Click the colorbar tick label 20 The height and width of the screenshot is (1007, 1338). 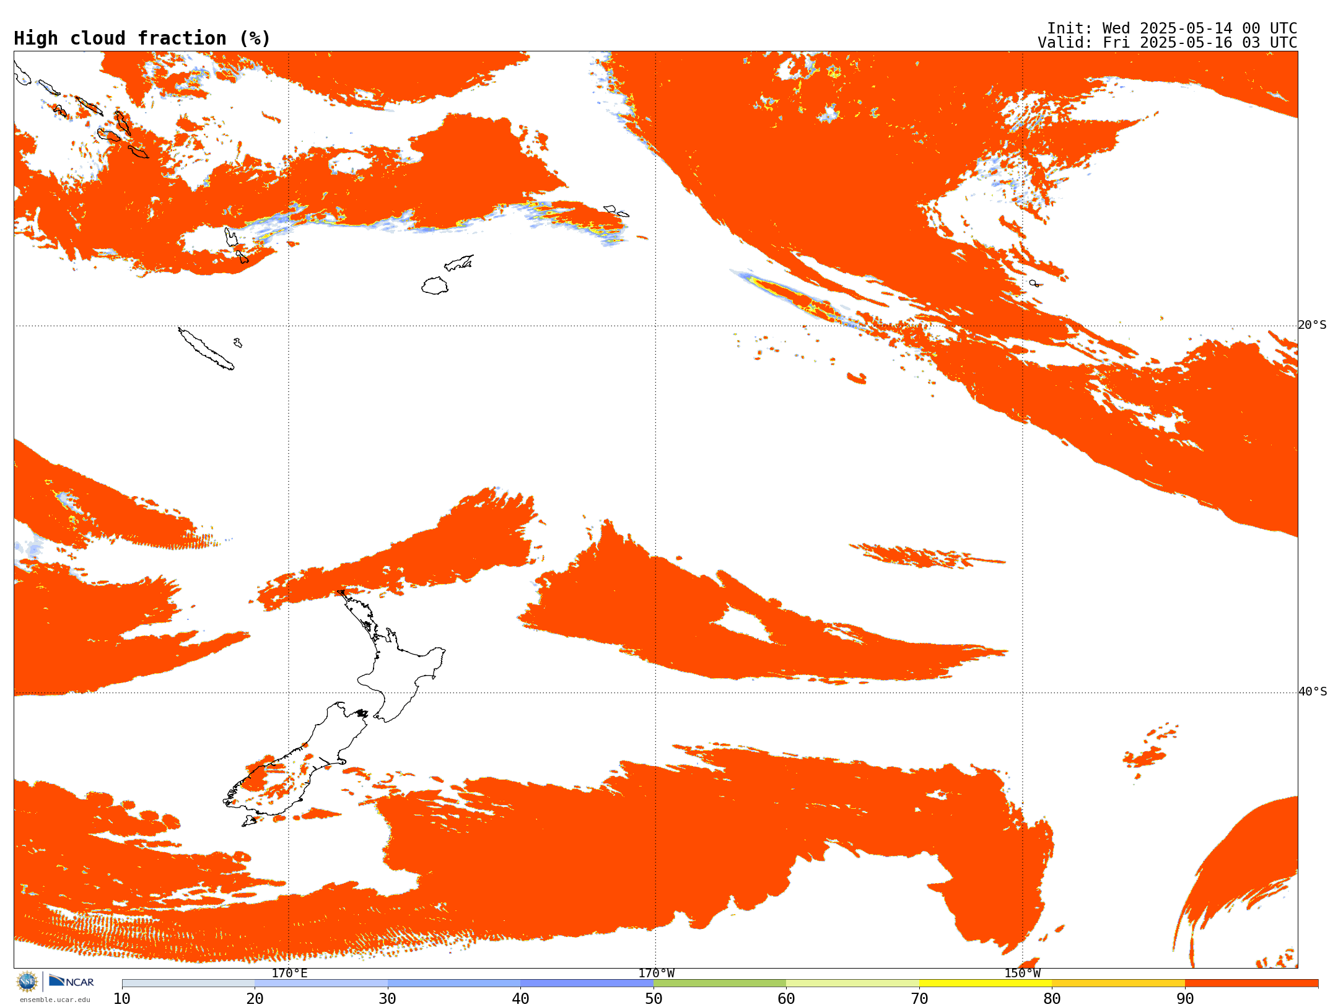tap(255, 998)
